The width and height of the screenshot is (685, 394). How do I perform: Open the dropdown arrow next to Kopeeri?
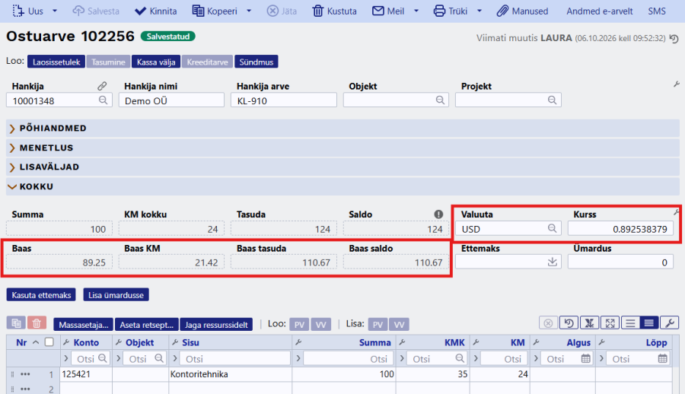[x=249, y=11]
